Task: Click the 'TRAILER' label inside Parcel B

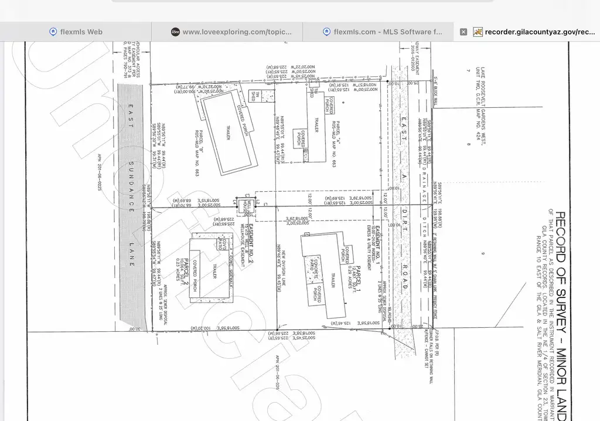Action: tap(229, 133)
